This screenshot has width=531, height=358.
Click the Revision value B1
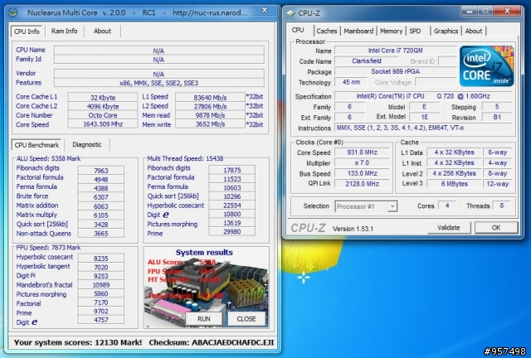coord(497,117)
